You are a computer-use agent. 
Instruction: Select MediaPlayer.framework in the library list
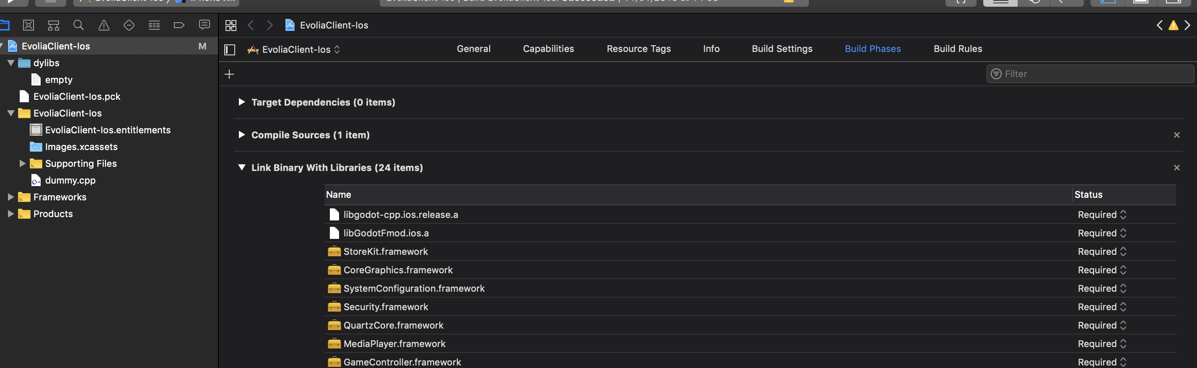point(750,344)
